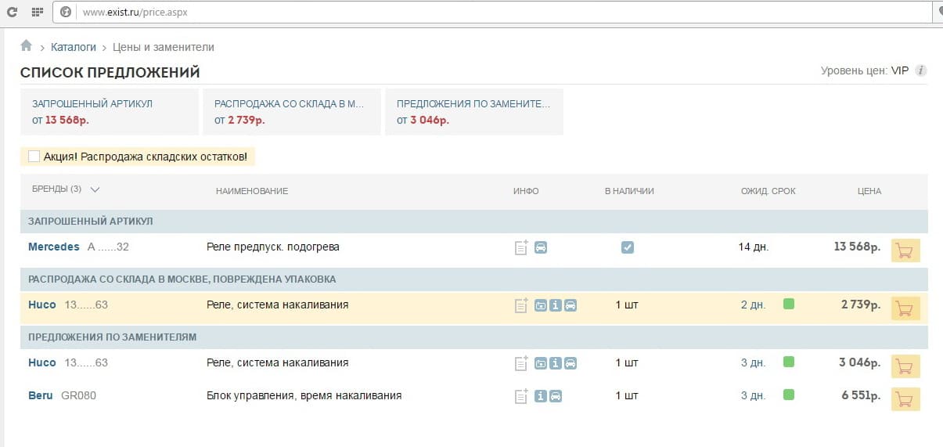The width and height of the screenshot is (943, 447).
Task: Switch to Запрошенный артикул от 13 568р. tab
Action: click(x=110, y=111)
